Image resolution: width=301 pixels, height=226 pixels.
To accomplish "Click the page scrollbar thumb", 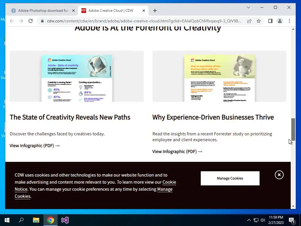I will click(293, 129).
